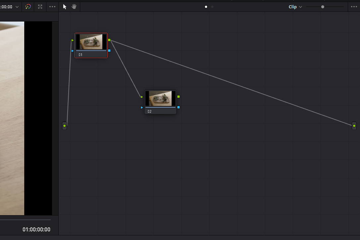Click the blue key output square of node 01
The image size is (360, 240).
pos(109,50)
